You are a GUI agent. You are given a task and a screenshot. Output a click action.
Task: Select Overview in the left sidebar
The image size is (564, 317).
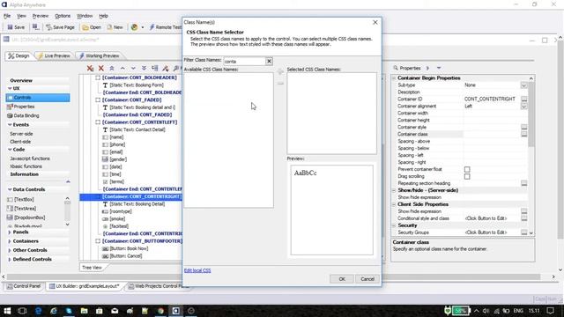tap(21, 80)
